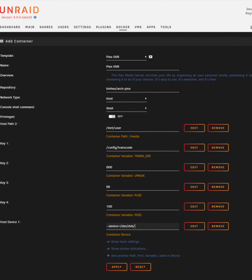
Task: Click the Apply button
Action: (116, 267)
